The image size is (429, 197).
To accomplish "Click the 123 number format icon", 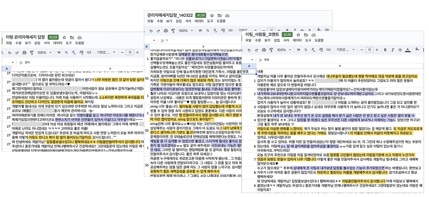I will coord(328,50).
